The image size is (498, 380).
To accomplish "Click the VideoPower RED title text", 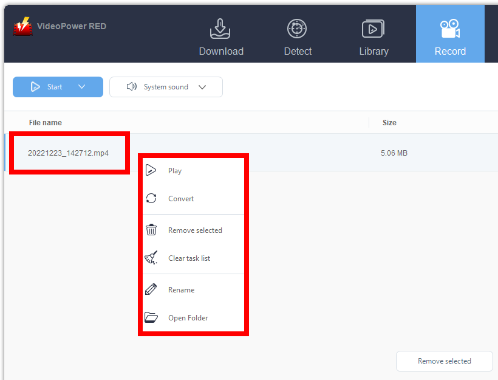I will (x=72, y=26).
